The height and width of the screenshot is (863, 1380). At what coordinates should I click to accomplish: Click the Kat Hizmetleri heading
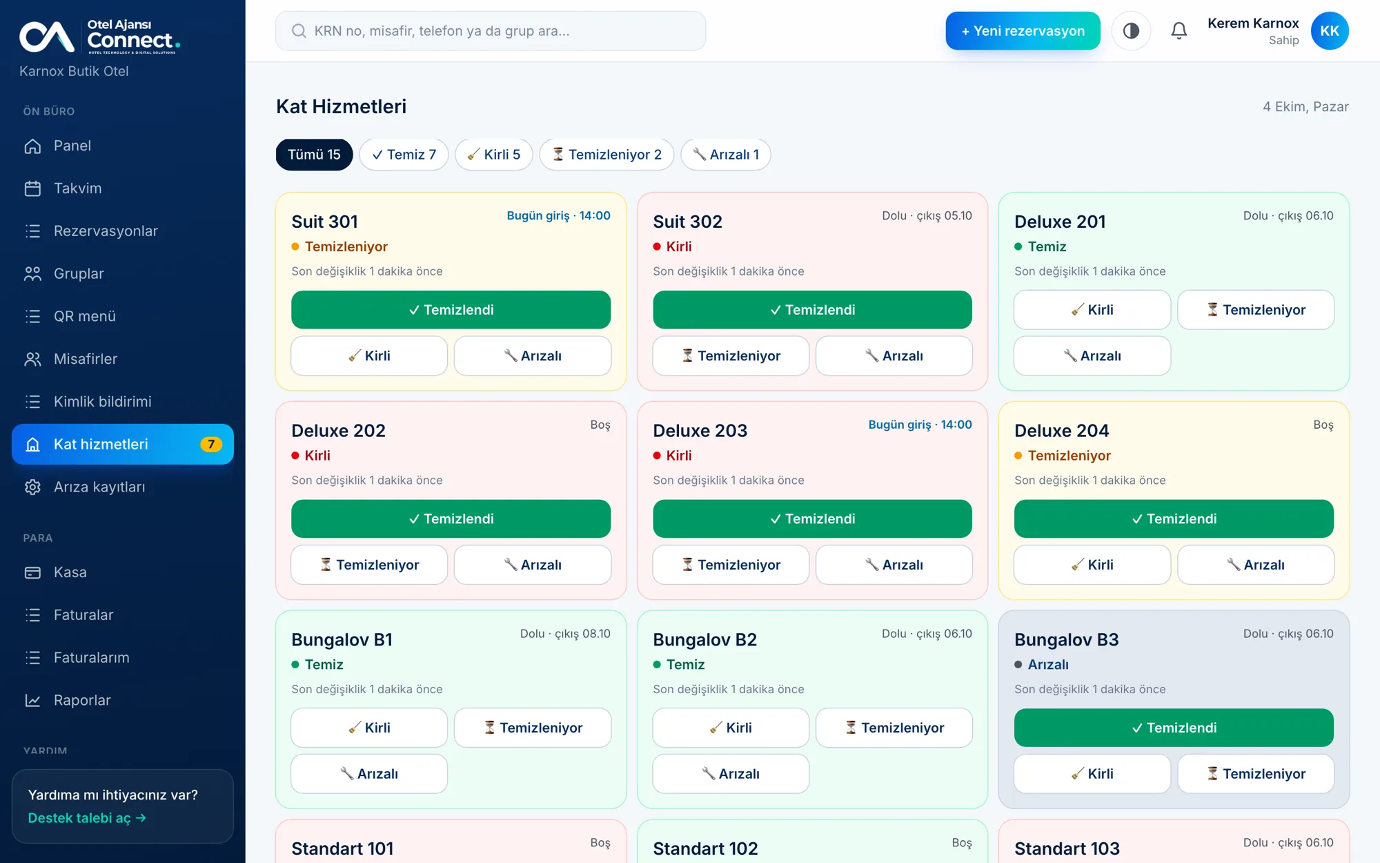[x=342, y=106]
